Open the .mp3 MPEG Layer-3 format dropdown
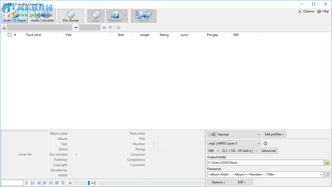The height and width of the screenshot is (187, 332). tap(234, 143)
